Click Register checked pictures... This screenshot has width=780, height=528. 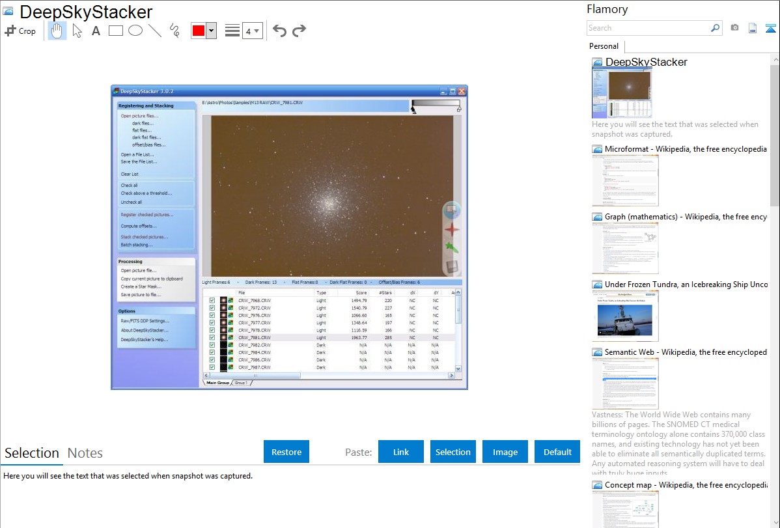[146, 215]
